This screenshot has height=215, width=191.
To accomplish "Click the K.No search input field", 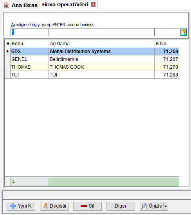I will [x=167, y=32].
